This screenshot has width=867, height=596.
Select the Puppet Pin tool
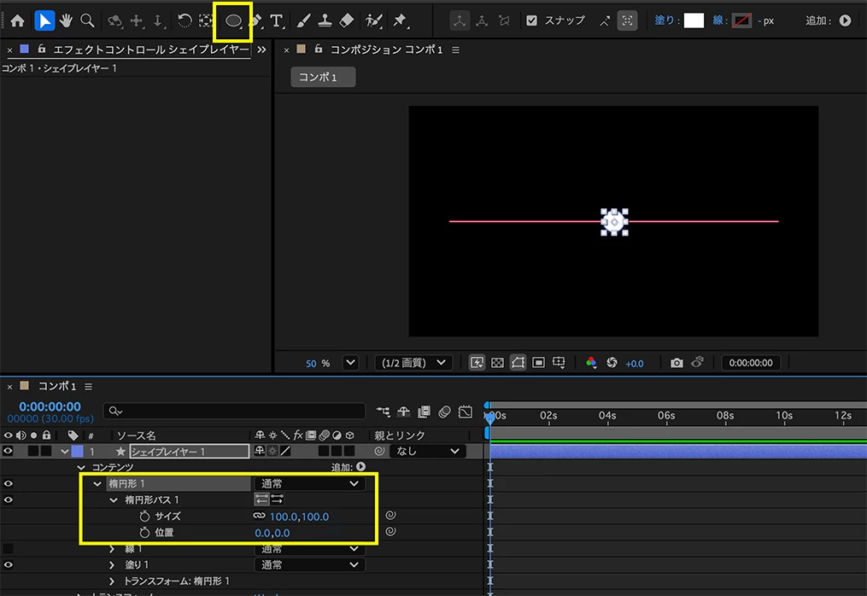click(400, 21)
